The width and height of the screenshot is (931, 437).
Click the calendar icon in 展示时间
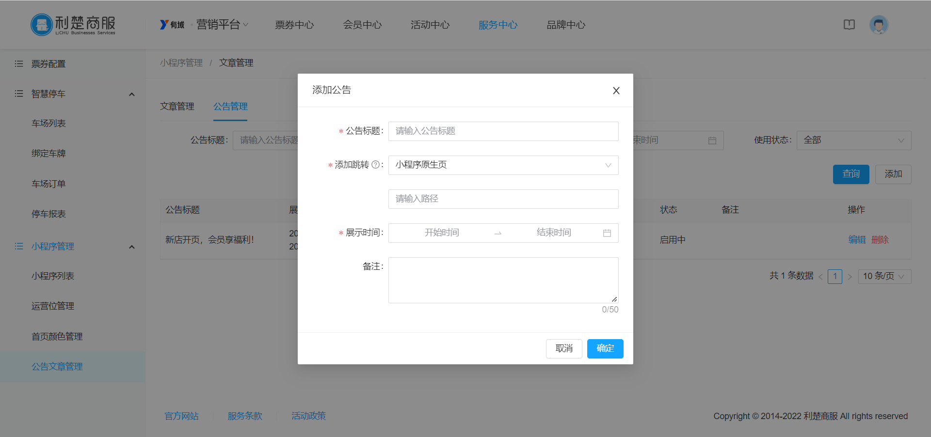tap(607, 233)
